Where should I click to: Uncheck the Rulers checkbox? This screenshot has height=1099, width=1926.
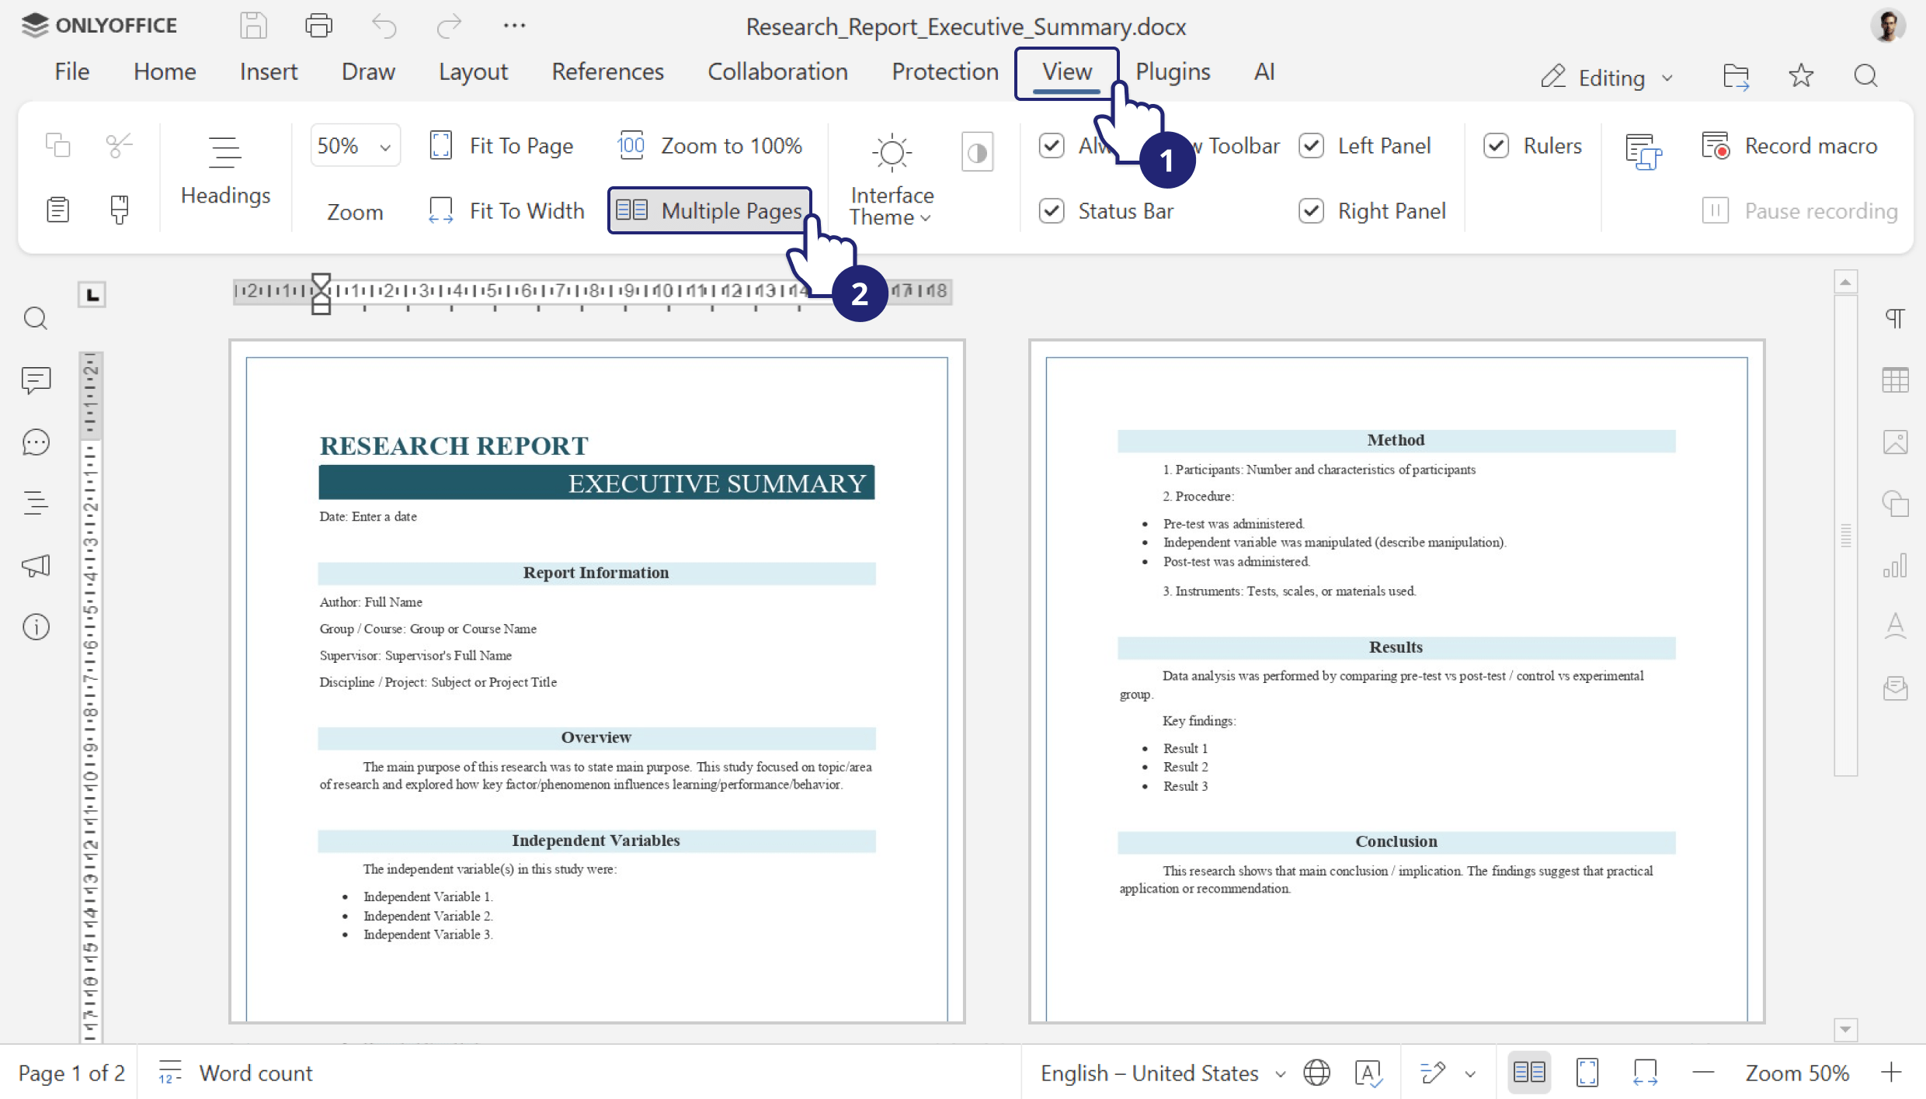coord(1497,145)
